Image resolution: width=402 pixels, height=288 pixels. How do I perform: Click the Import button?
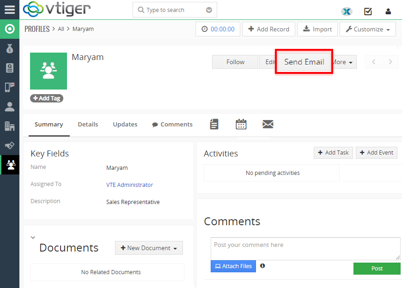coord(317,29)
